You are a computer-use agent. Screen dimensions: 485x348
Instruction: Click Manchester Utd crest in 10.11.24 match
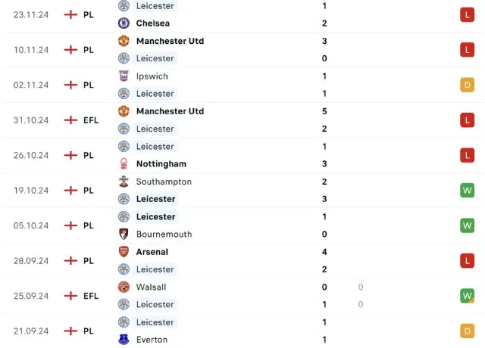(x=124, y=41)
